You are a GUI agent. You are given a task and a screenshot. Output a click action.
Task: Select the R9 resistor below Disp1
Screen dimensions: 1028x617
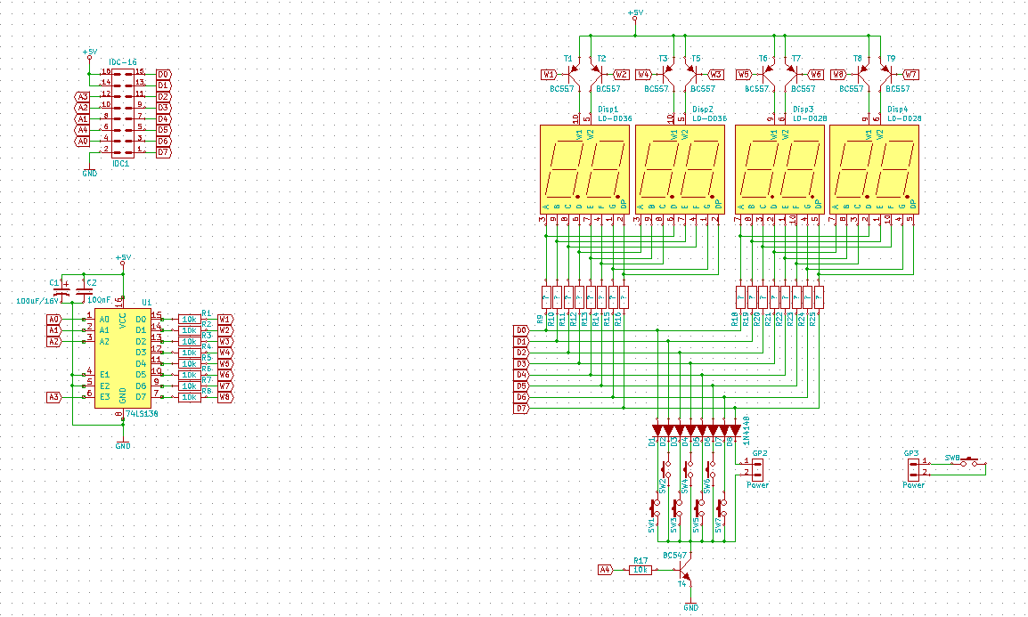point(545,297)
